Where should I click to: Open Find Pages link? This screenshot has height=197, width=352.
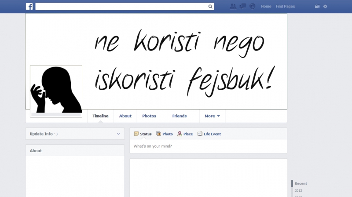click(285, 7)
